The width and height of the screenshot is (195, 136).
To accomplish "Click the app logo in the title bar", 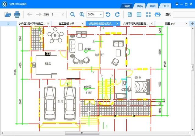I will (5, 4).
